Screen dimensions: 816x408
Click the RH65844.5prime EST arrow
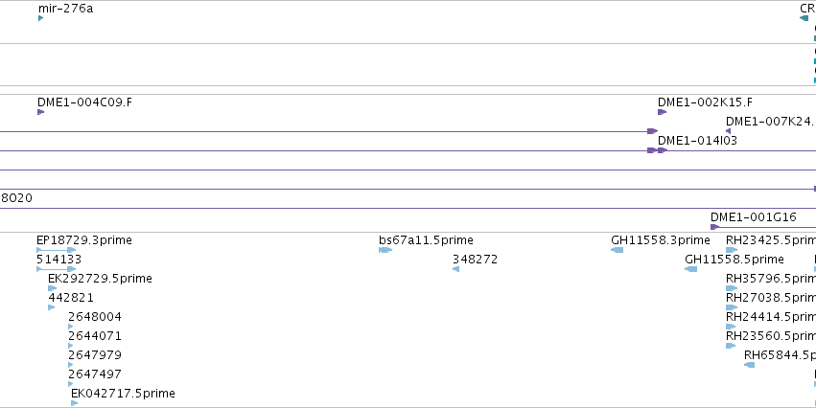tap(750, 365)
